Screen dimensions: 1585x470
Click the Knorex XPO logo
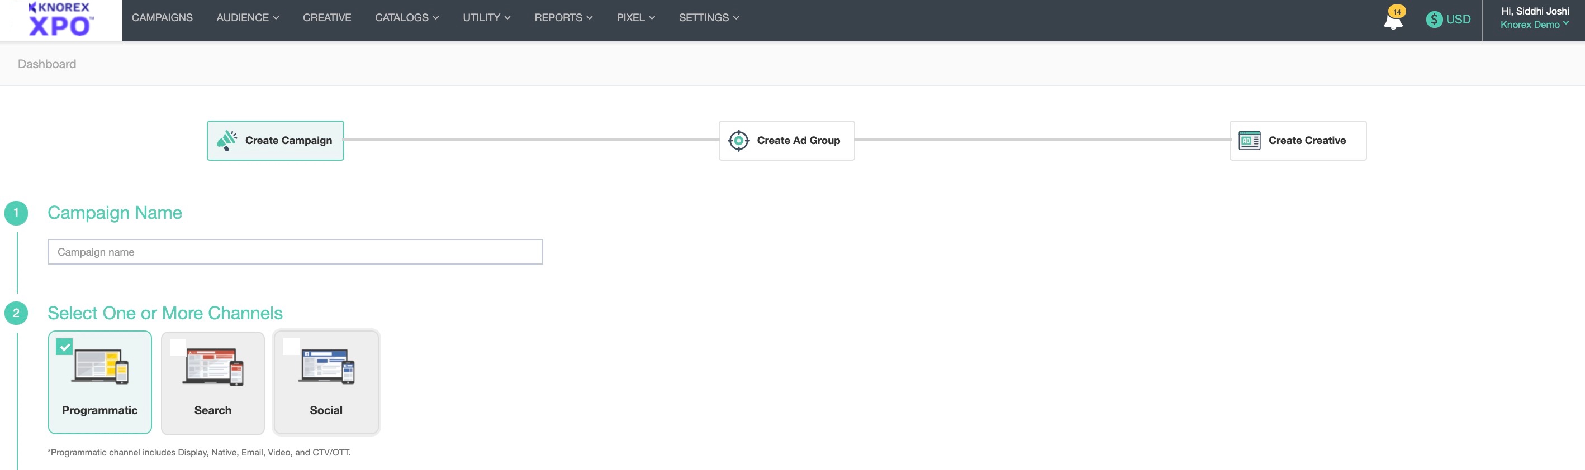pyautogui.click(x=60, y=20)
